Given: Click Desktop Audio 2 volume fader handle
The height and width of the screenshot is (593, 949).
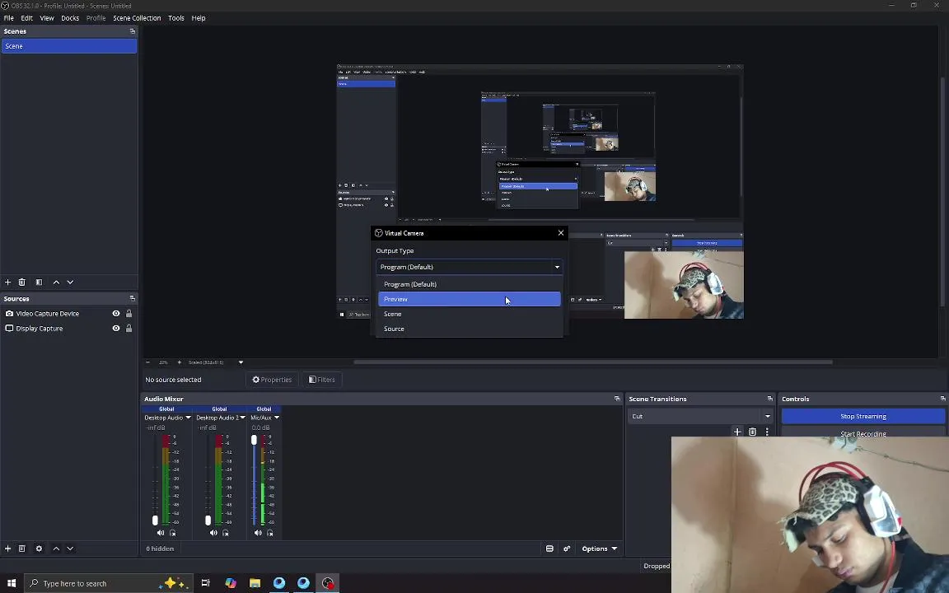Looking at the screenshot, I should (x=208, y=521).
